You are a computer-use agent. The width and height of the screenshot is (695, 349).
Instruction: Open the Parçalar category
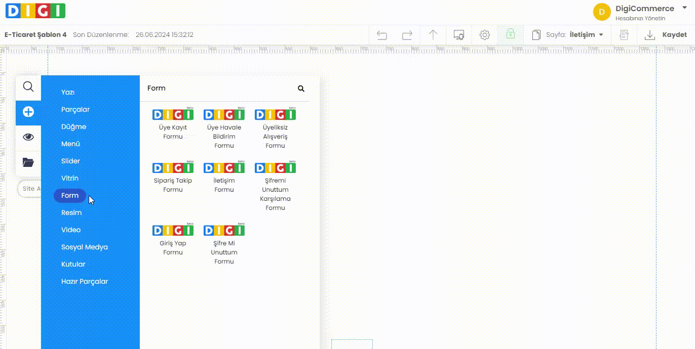(x=75, y=109)
